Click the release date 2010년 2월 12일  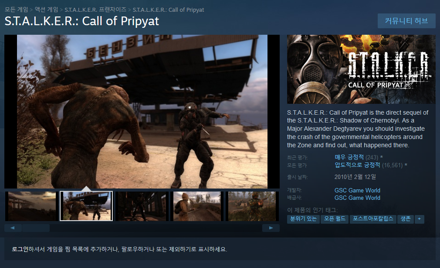pyautogui.click(x=355, y=177)
